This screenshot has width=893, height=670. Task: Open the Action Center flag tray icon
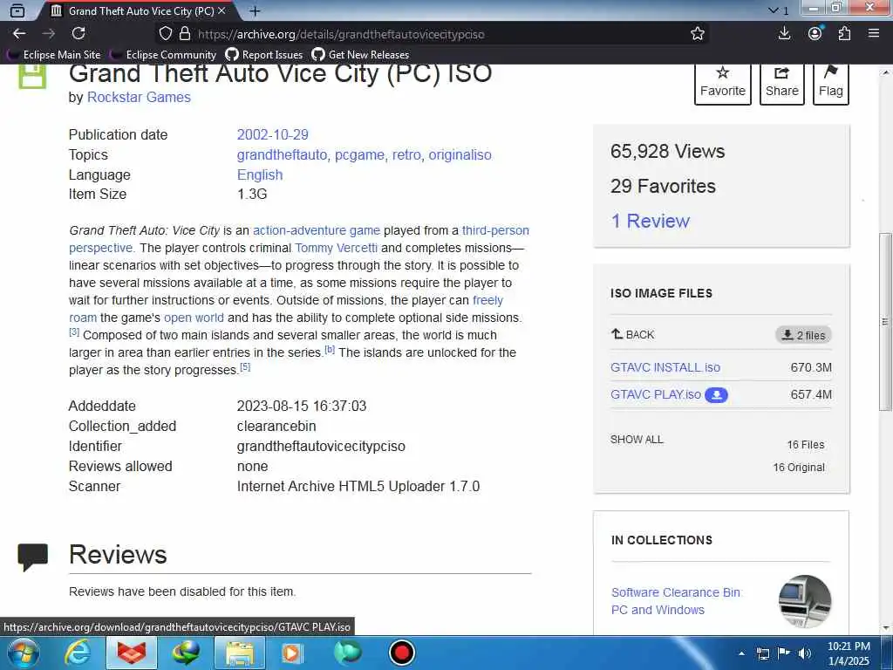[x=784, y=653]
